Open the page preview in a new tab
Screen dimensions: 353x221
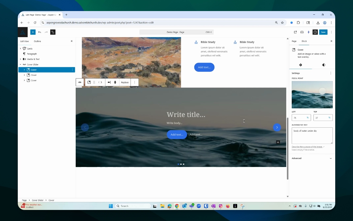295,32
